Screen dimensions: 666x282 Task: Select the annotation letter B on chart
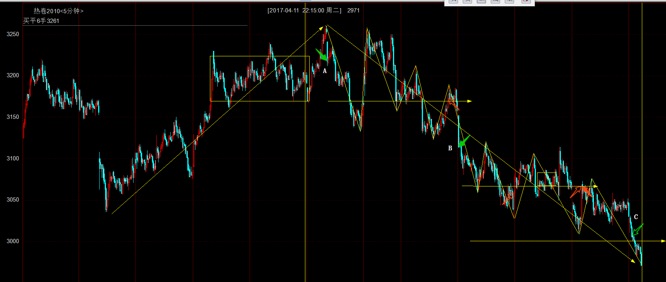click(x=450, y=148)
